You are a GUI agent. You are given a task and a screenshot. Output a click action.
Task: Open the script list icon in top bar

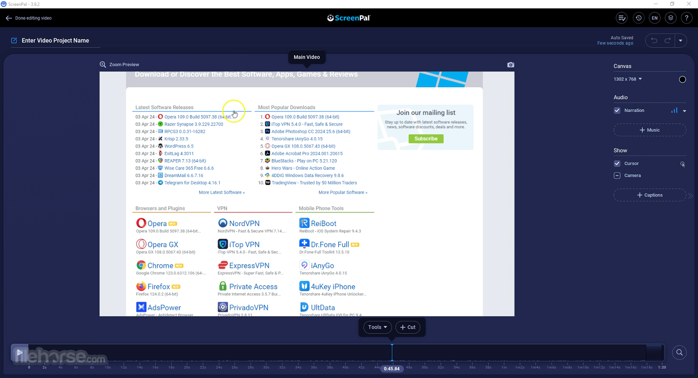point(622,18)
